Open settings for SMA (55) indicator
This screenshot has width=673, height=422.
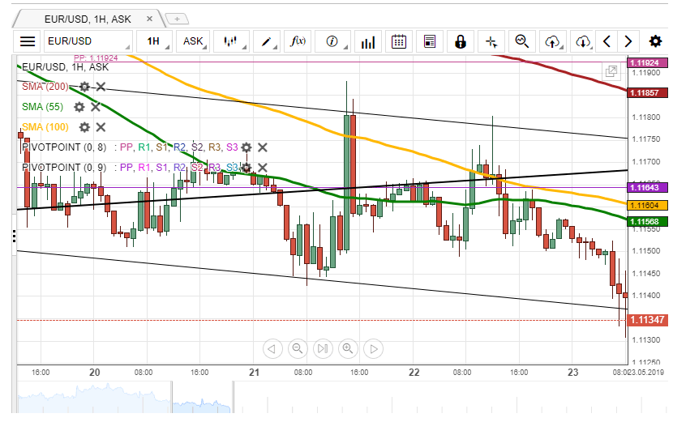79,107
